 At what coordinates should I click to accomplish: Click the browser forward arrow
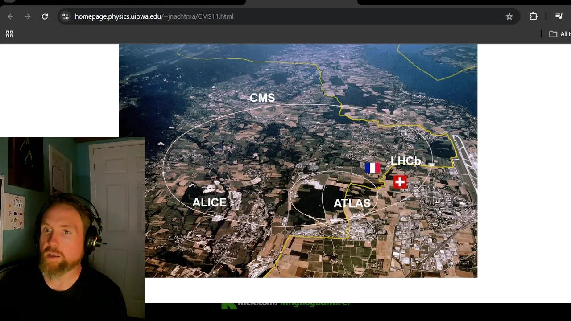coord(28,16)
